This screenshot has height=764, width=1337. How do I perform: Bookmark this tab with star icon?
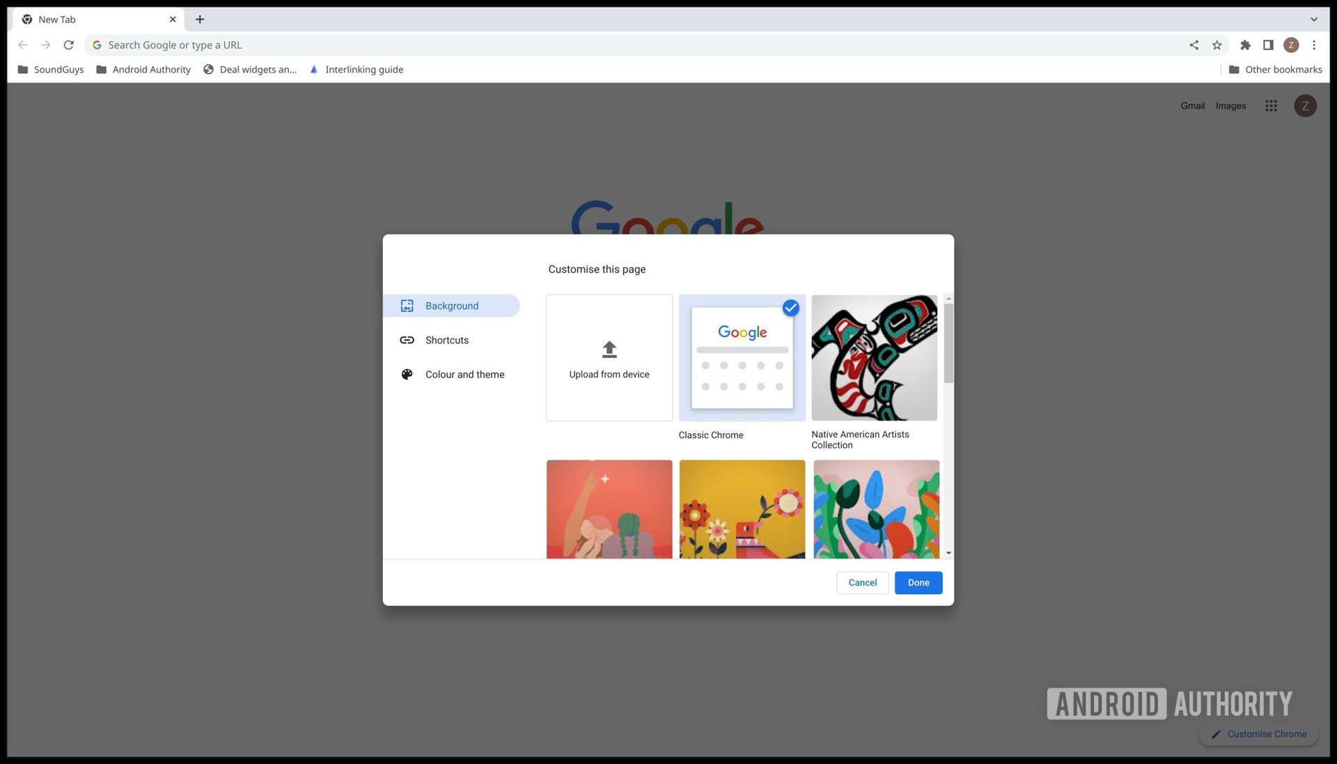click(x=1217, y=45)
